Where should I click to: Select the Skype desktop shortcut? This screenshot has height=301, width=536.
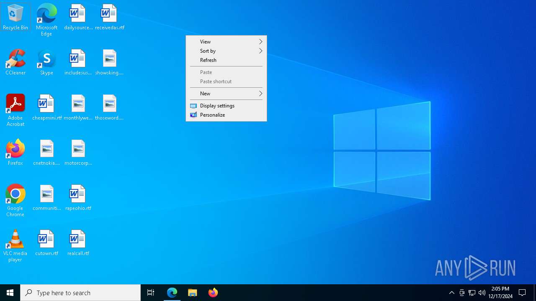click(46, 62)
